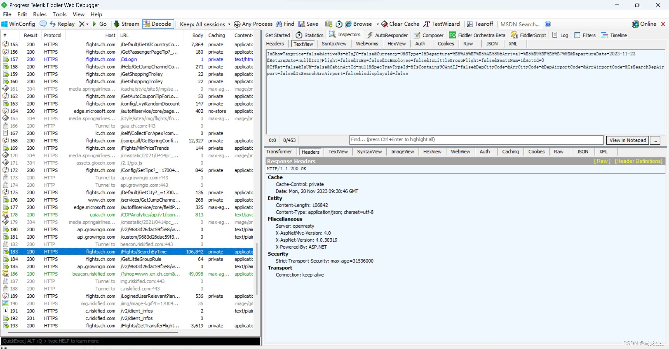Select request WebForms inspector tab
The height and width of the screenshot is (349, 669).
click(x=367, y=44)
